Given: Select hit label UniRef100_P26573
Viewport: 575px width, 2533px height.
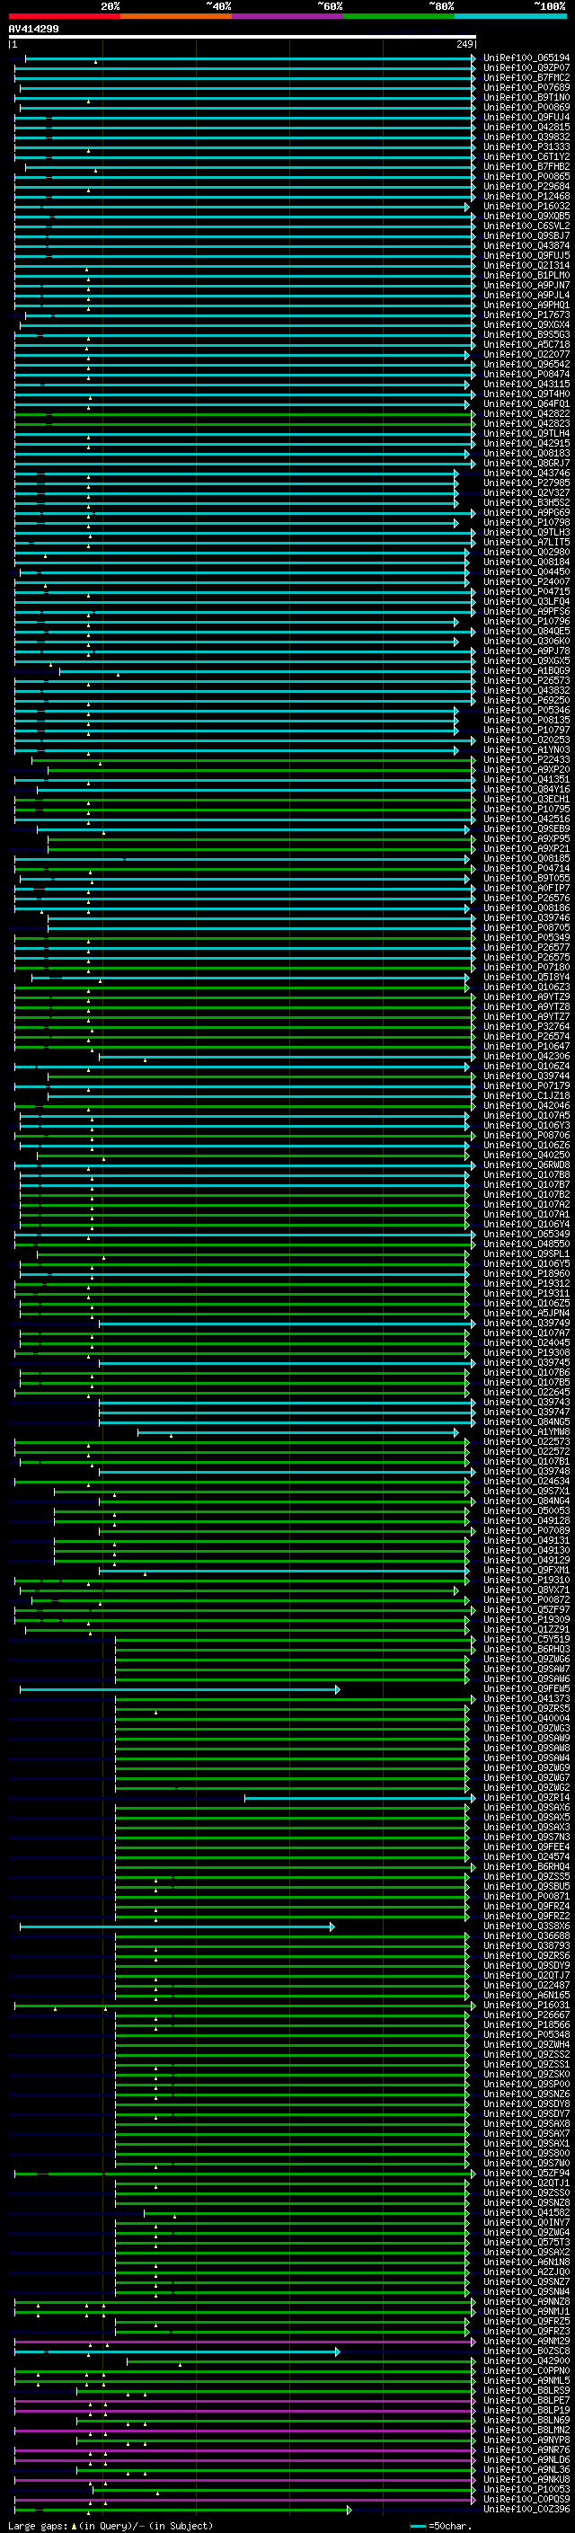Looking at the screenshot, I should (x=526, y=680).
